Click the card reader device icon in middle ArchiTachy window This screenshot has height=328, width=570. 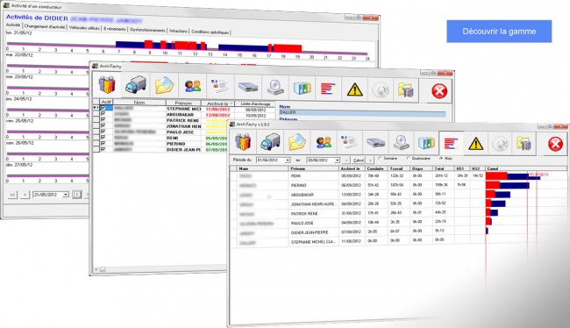click(x=248, y=88)
